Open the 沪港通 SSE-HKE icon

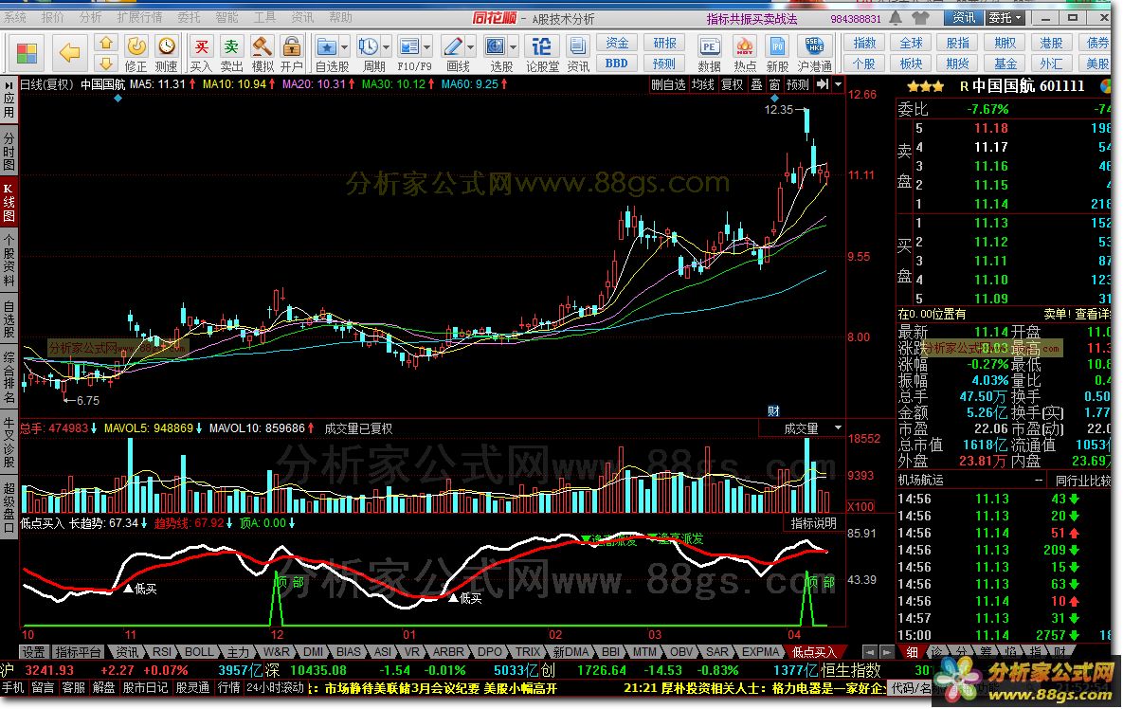click(x=814, y=54)
